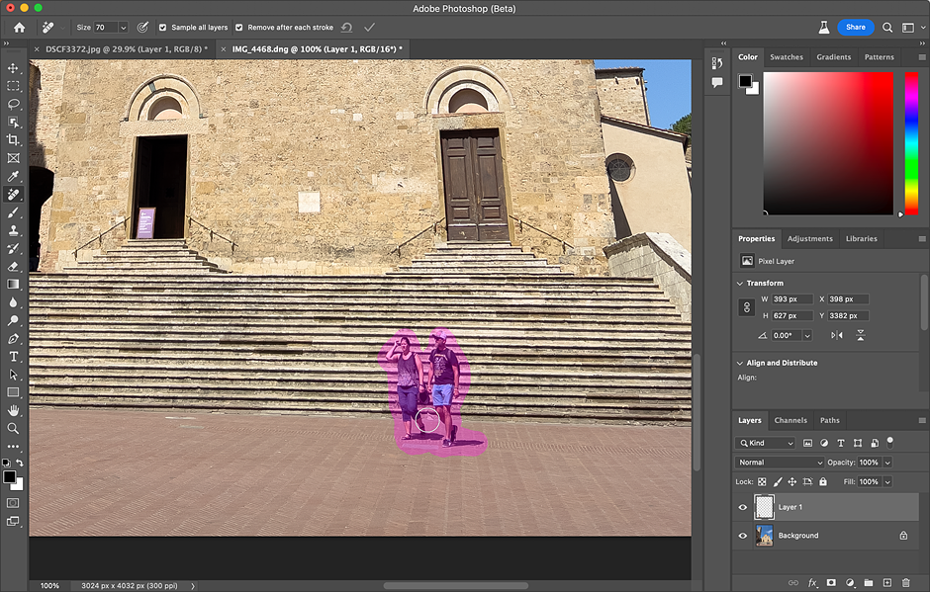Click the blue Share button
Screen dimensions: 930x592
[x=856, y=28]
